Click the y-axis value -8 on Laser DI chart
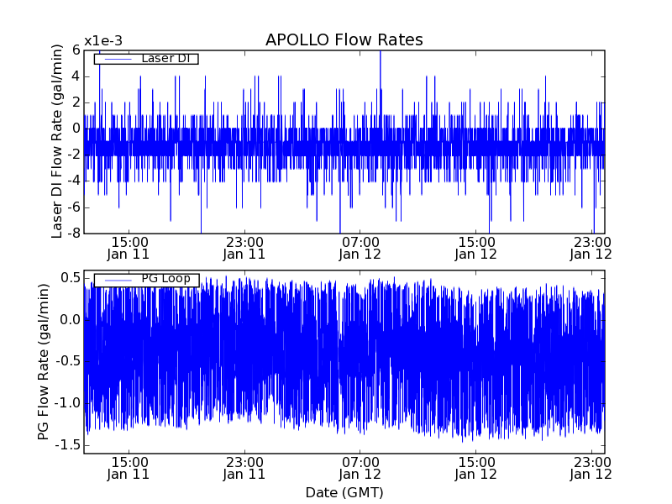This screenshot has height=504, width=672. [74, 234]
